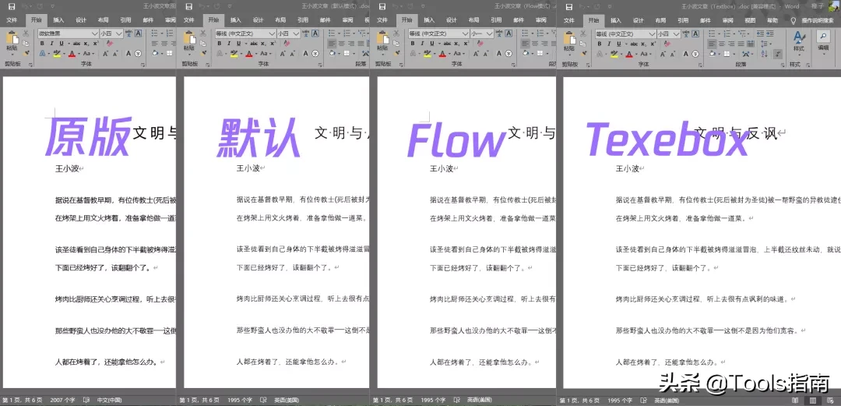
Task: Open font size dropdown 小四 in 原版 window
Action: coord(119,34)
